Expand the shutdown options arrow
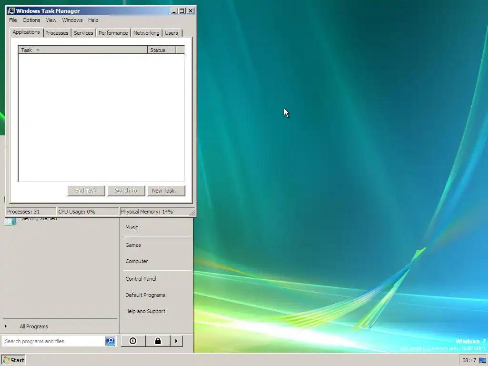 point(176,341)
